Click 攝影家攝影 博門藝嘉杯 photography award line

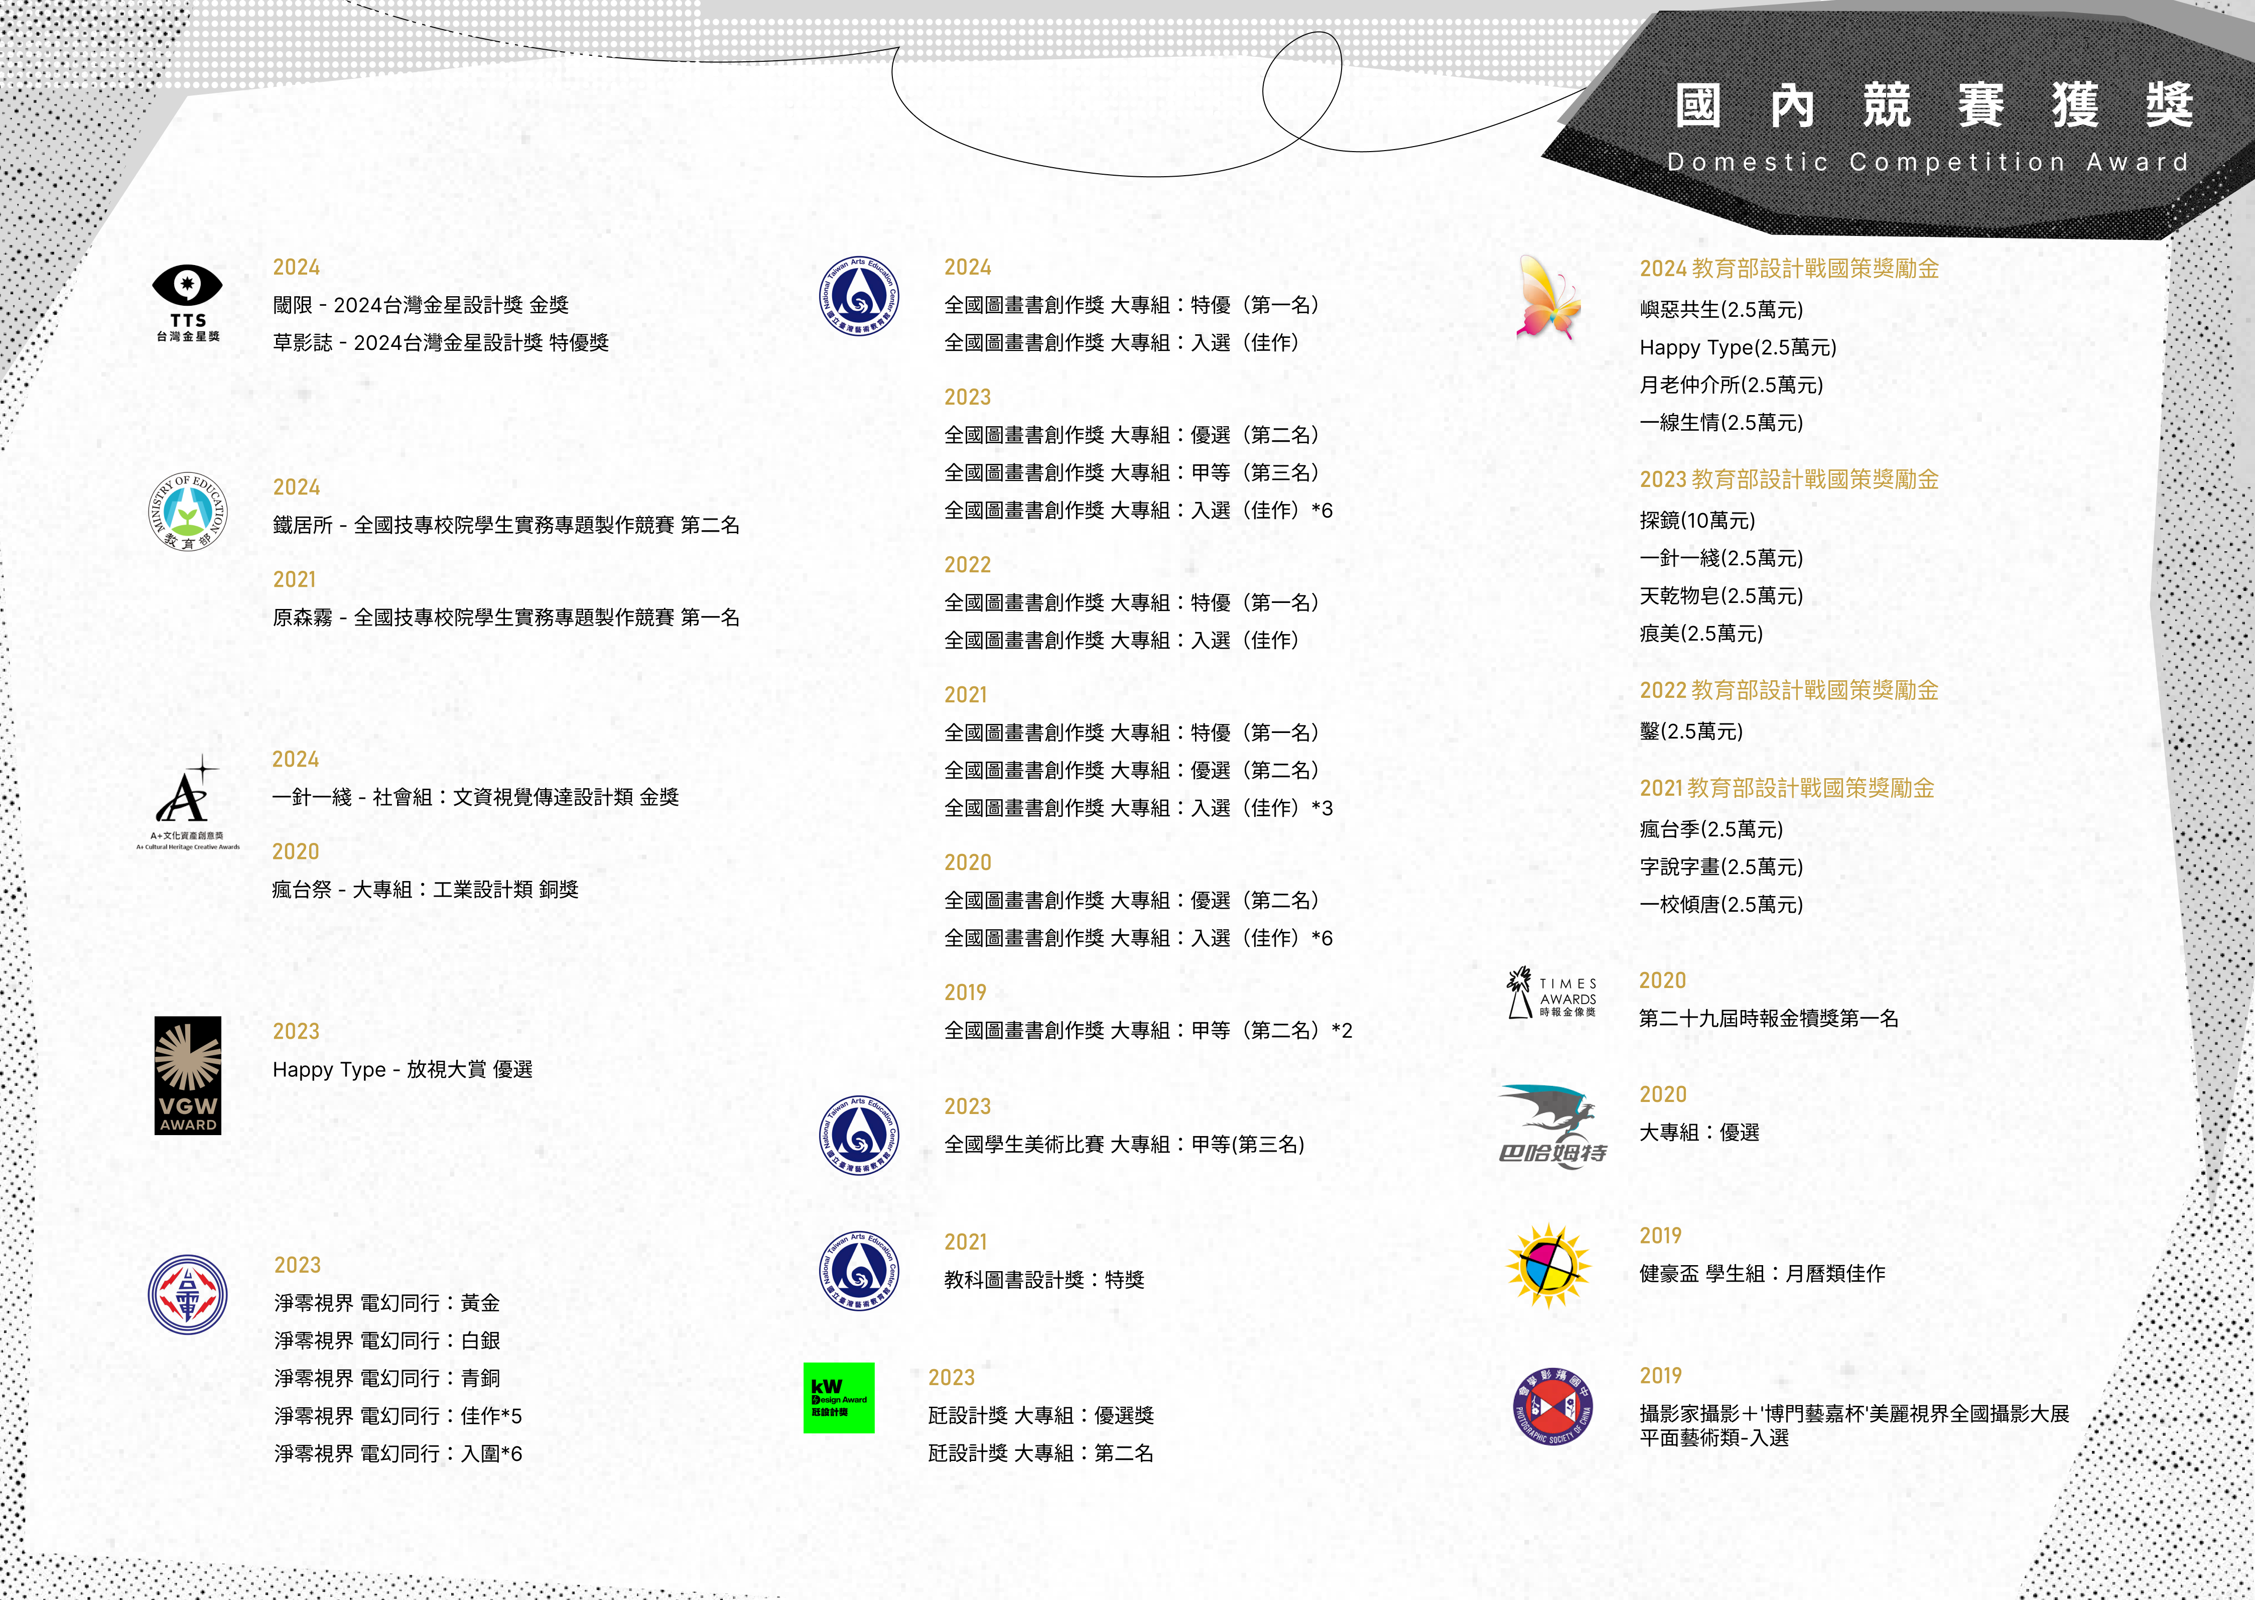(x=1854, y=1413)
